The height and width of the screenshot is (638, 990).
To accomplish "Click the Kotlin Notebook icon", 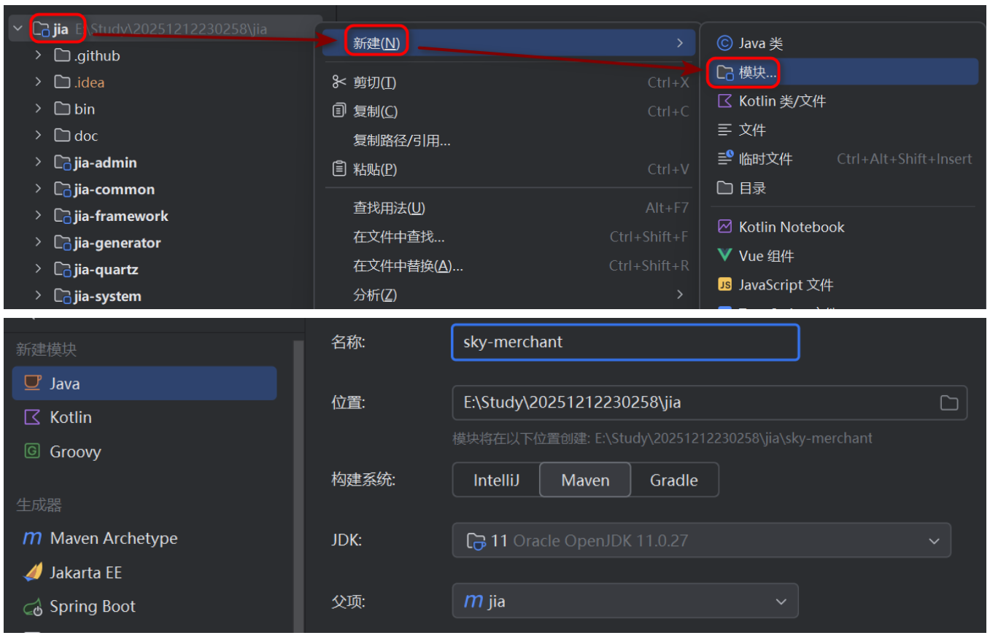I will 724,227.
